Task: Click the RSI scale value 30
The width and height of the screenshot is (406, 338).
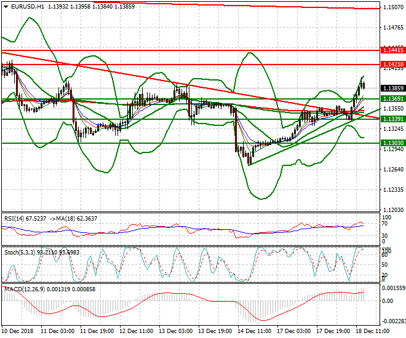Action: click(384, 235)
